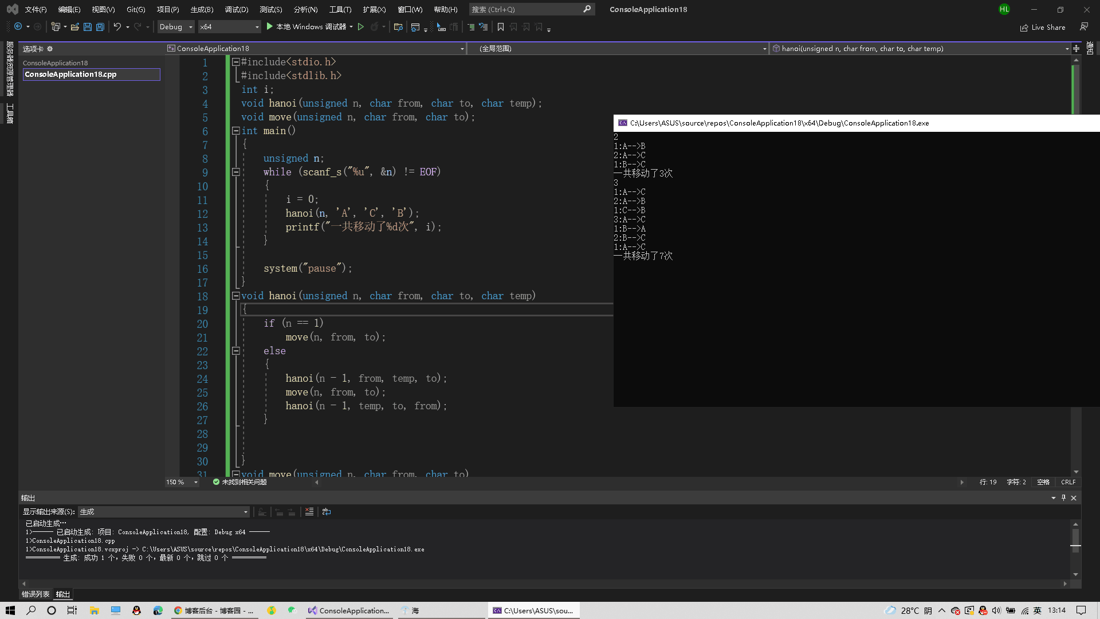The height and width of the screenshot is (619, 1100).
Task: Collapse the else block fold at line 22
Action: coord(235,351)
